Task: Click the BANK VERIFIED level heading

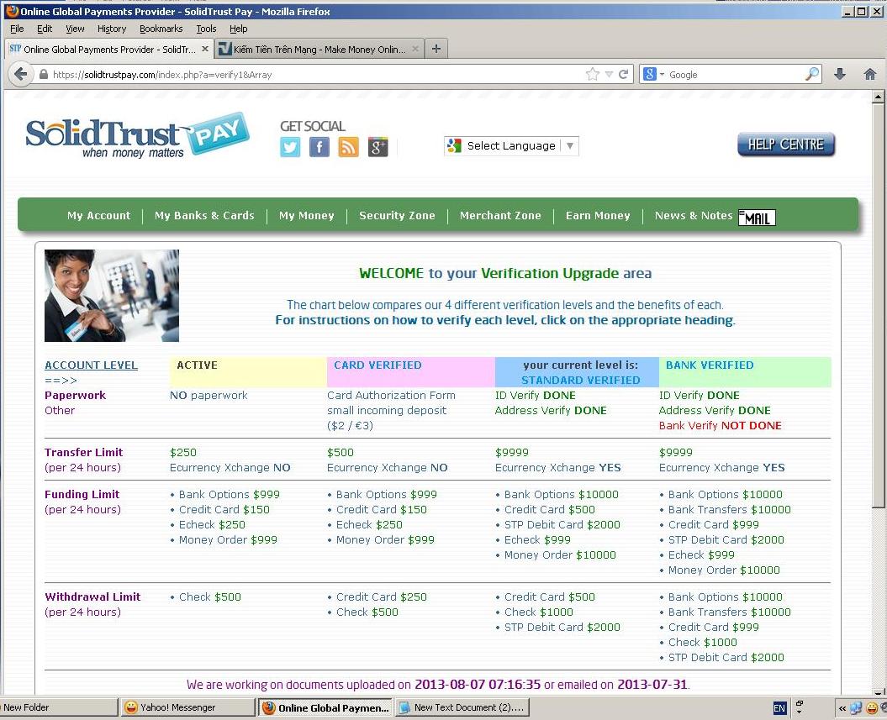Action: (710, 365)
